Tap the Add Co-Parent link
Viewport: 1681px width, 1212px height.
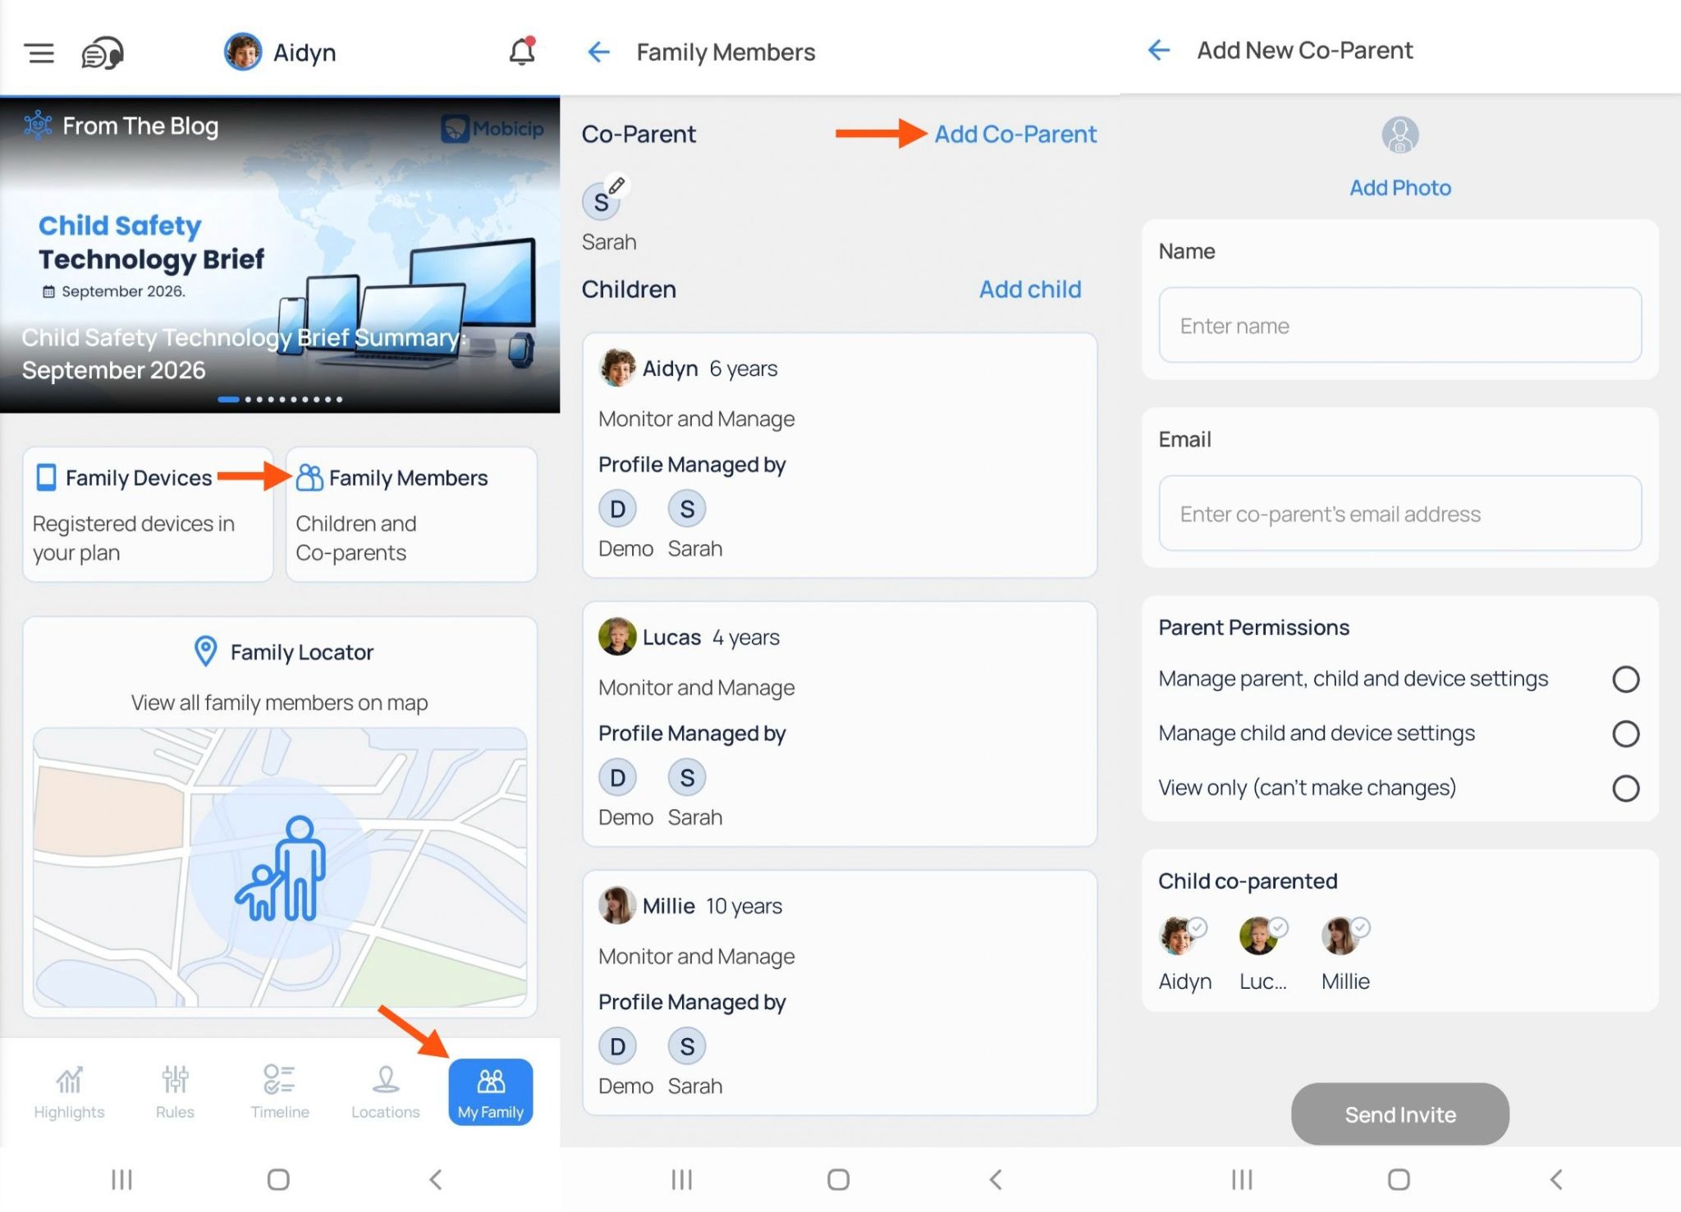pos(1015,134)
